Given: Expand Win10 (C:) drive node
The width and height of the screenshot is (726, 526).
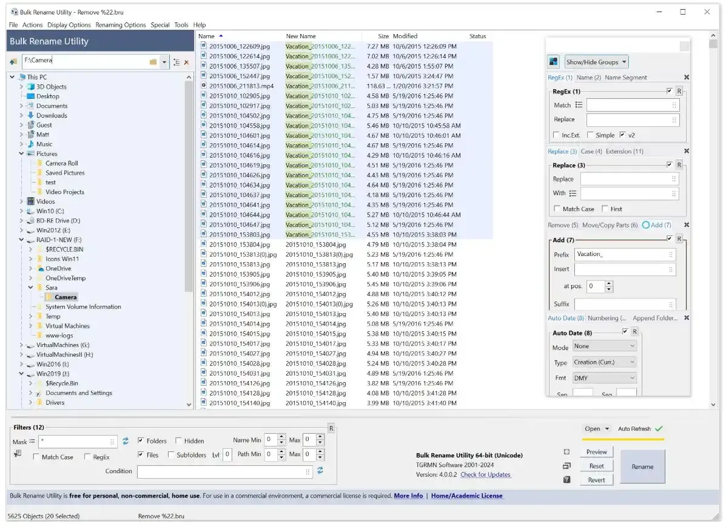Looking at the screenshot, I should point(21,211).
